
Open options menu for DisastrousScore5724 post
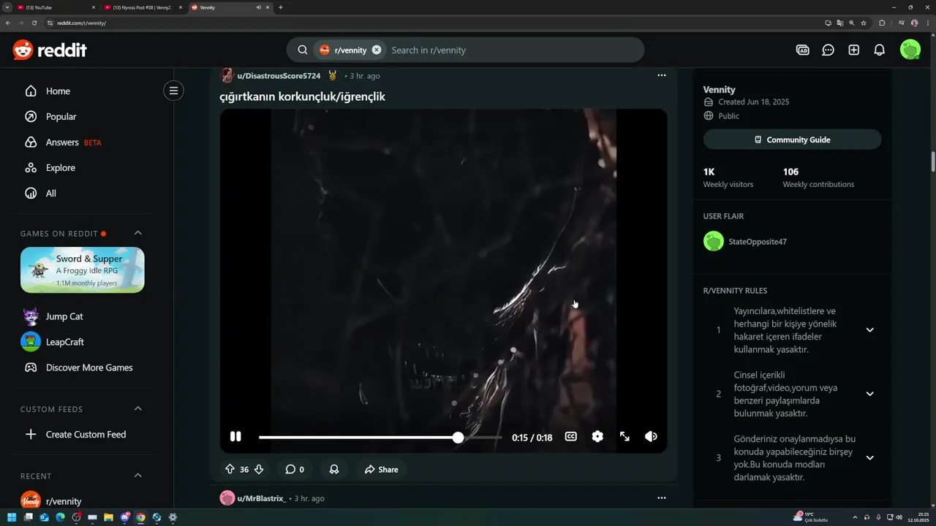pyautogui.click(x=661, y=75)
